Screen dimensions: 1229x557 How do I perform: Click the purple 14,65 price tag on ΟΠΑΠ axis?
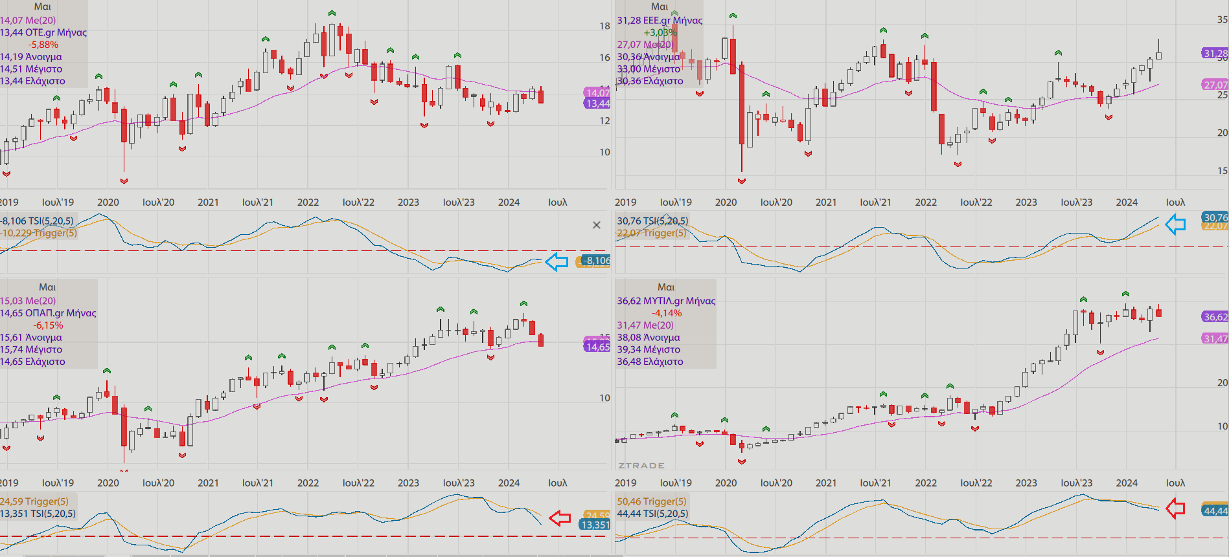[x=597, y=347]
